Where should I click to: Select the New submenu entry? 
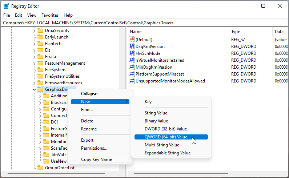click(100, 101)
